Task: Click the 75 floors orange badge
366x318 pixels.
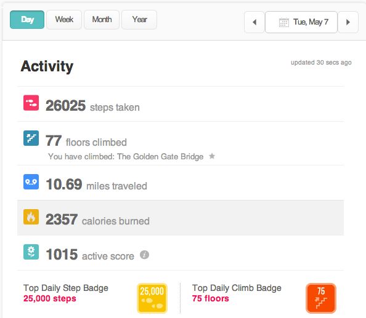Action: (321, 298)
